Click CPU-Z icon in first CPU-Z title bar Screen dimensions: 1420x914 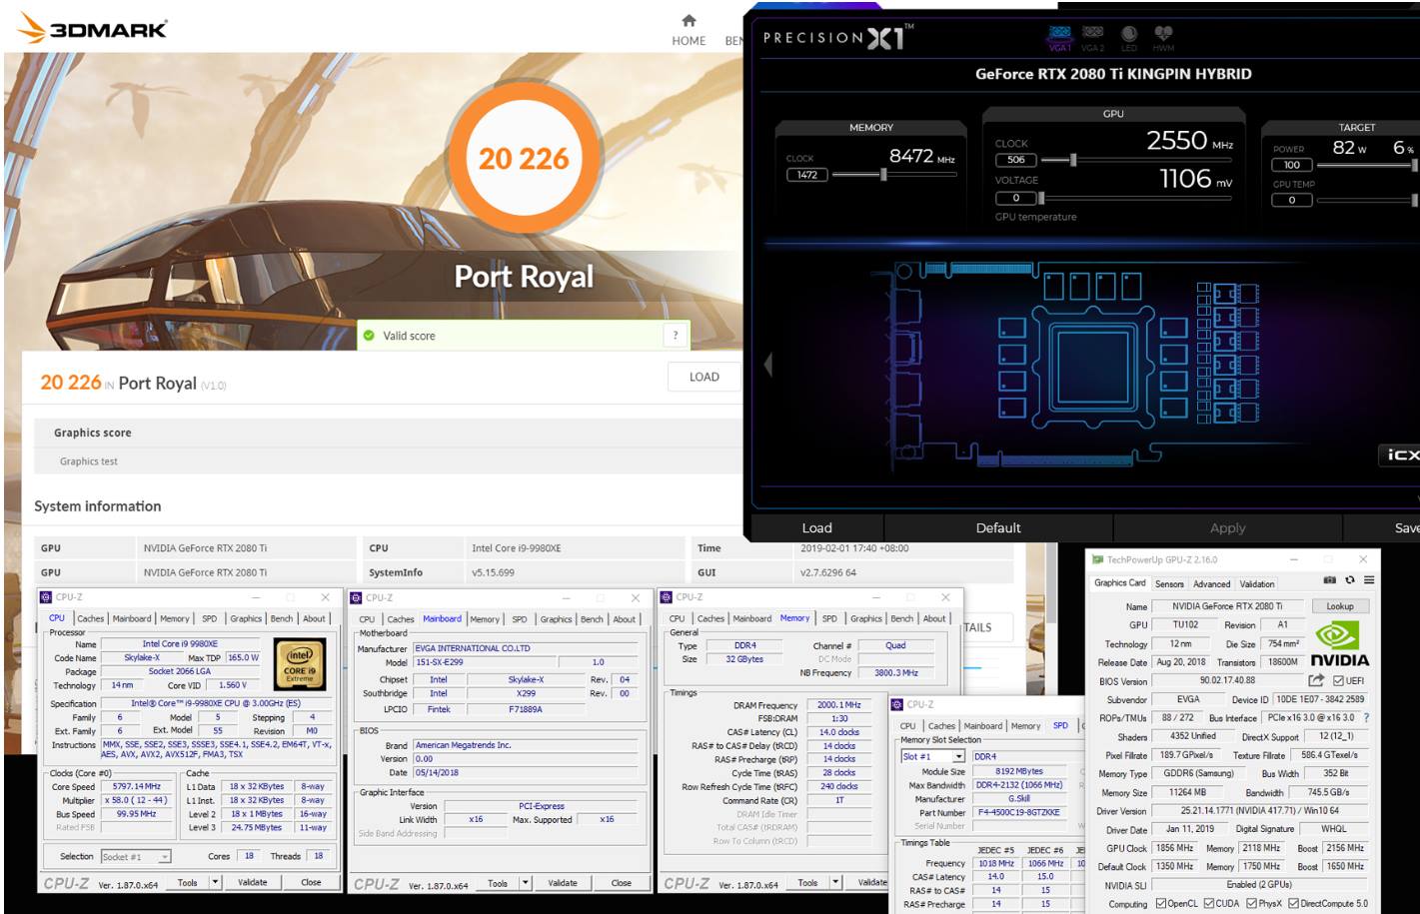46,597
